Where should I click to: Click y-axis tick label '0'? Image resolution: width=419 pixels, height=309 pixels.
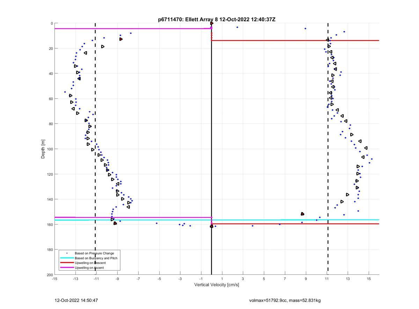click(52, 23)
